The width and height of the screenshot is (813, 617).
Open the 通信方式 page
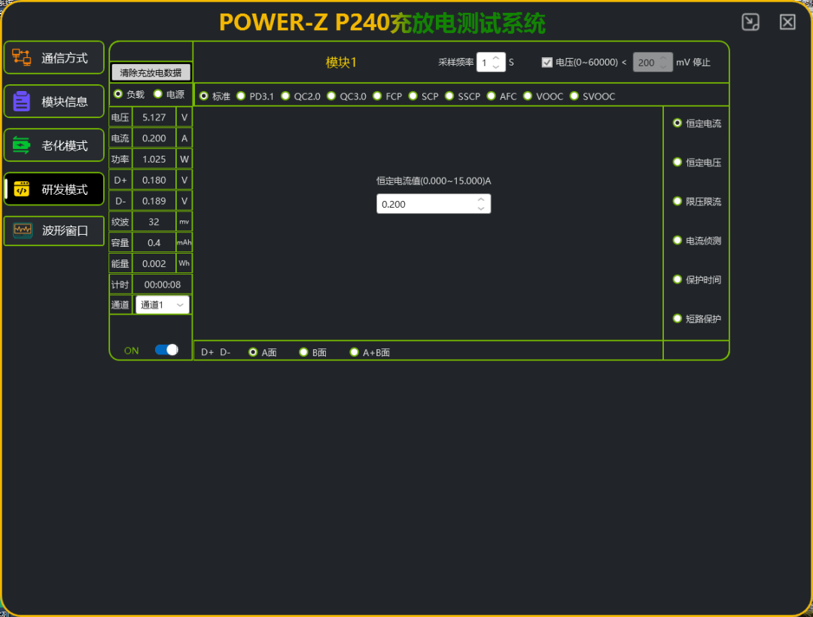54,57
